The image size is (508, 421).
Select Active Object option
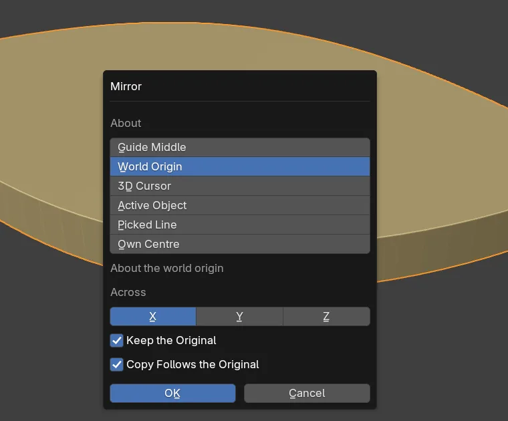(240, 205)
